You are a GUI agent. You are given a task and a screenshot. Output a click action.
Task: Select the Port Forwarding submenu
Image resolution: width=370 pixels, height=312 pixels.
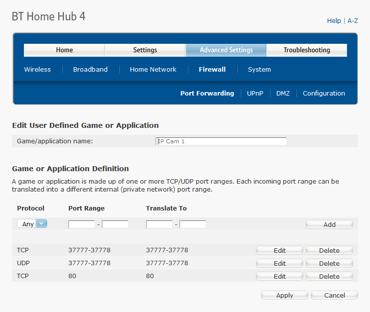click(207, 94)
